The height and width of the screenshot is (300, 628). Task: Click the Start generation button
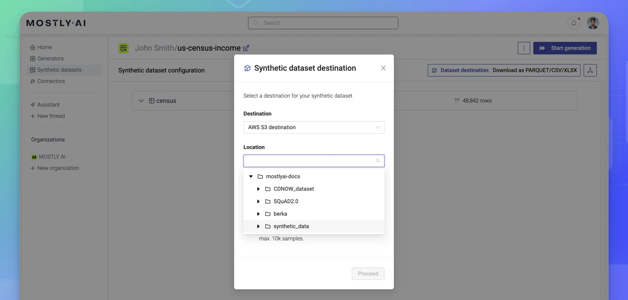[565, 48]
